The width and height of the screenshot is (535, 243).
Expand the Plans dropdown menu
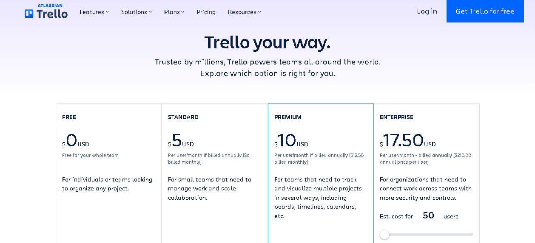[x=174, y=12]
